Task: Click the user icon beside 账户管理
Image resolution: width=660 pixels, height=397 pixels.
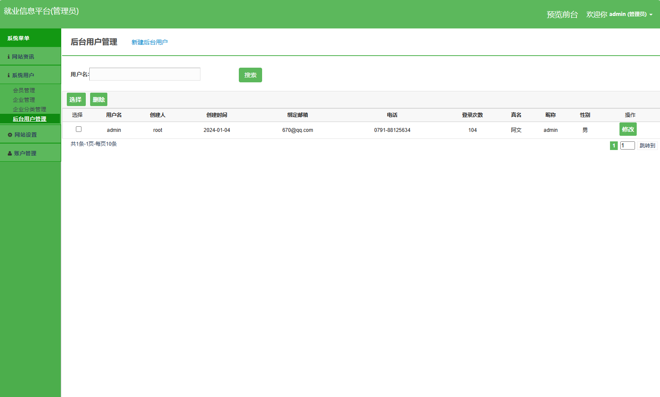Action: [x=10, y=153]
